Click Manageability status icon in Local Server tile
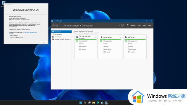The image size is (187, 105). click(x=101, y=41)
